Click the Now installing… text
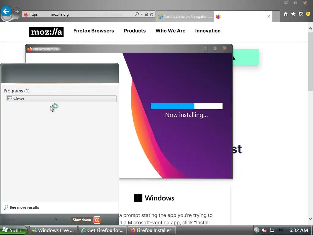The width and height of the screenshot is (313, 235). (186, 115)
